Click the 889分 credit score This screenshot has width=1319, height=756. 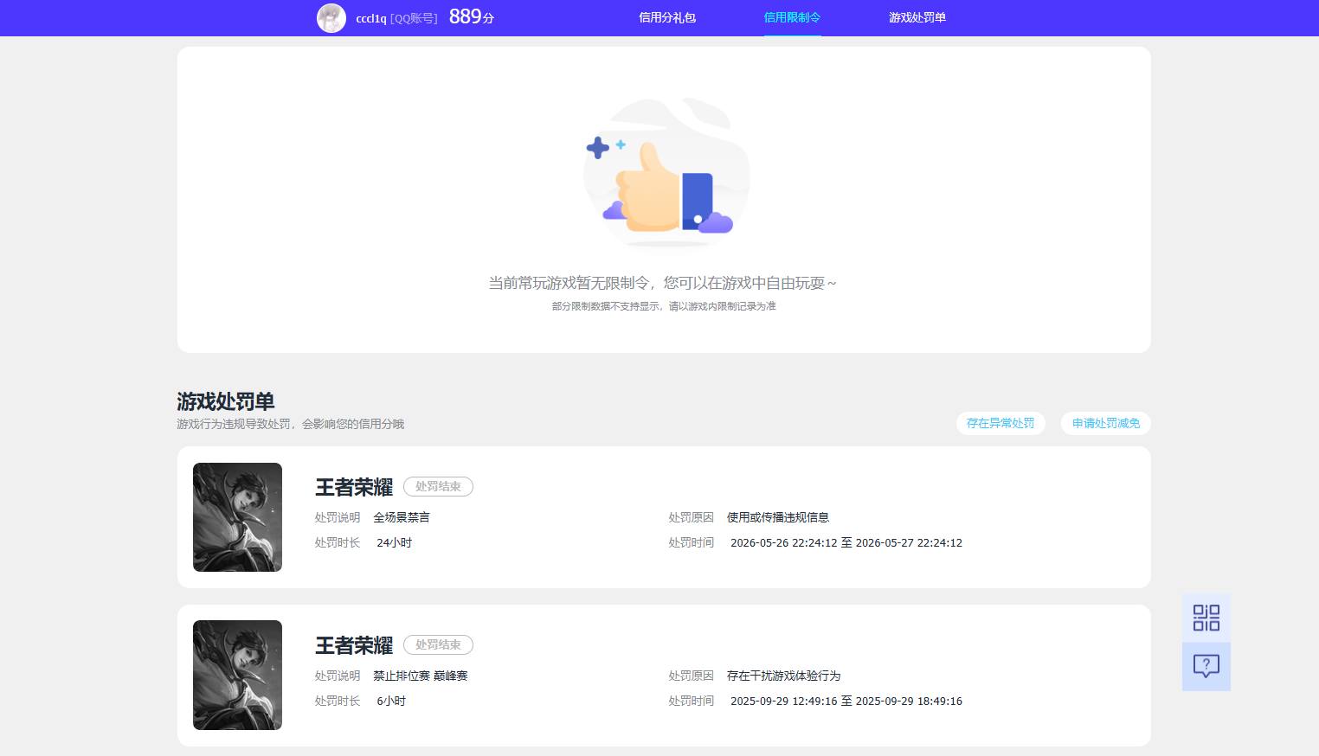tap(472, 16)
